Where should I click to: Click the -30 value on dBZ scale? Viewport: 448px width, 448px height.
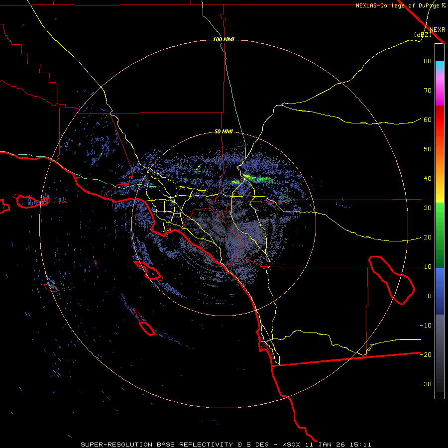[426, 384]
